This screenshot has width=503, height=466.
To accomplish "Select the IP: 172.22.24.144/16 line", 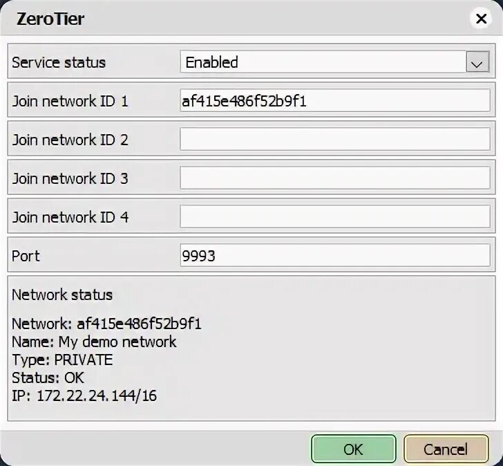I will 84,395.
